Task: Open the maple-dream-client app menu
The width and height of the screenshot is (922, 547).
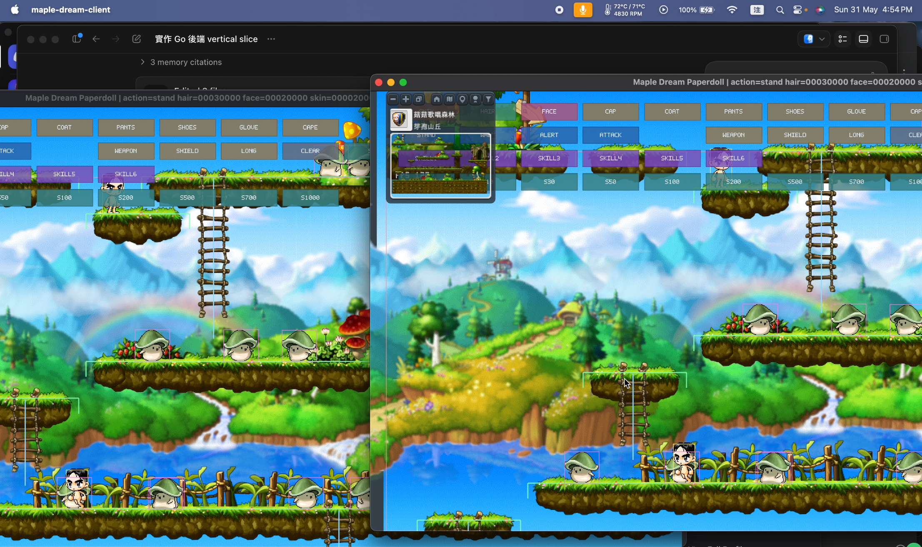Action: point(71,10)
